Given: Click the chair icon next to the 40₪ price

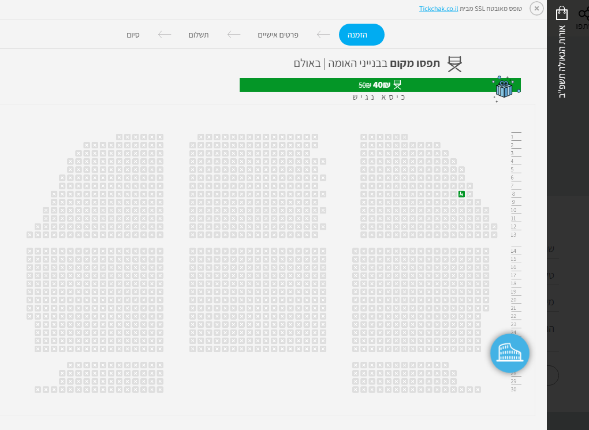Looking at the screenshot, I should [397, 85].
